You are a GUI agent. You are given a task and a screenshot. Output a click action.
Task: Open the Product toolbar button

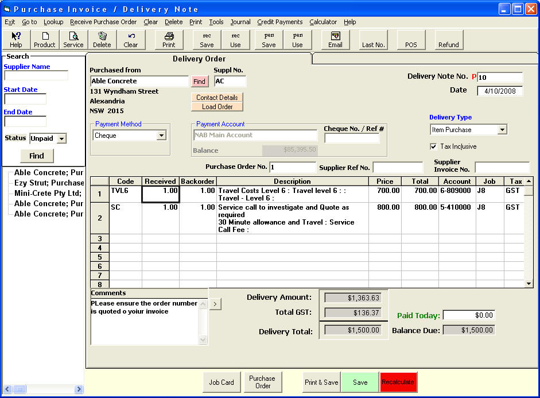point(44,40)
